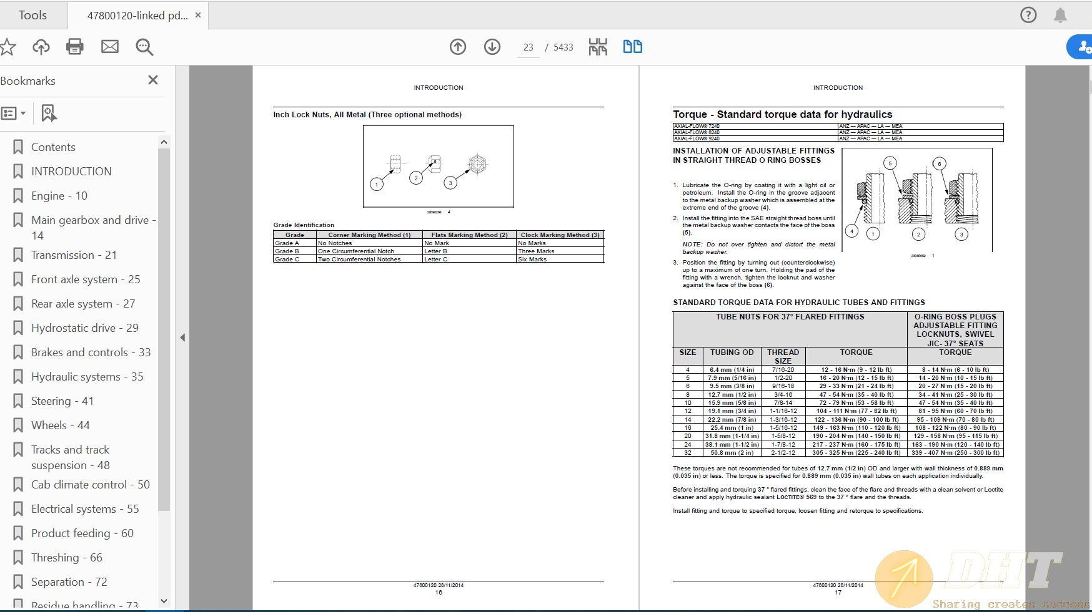Select Threshing - 66 bookmark

pyautogui.click(x=67, y=558)
